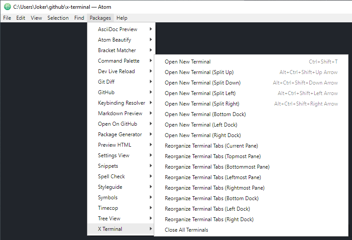The height and width of the screenshot is (240, 352).
Task: Expand the Timecop submenu
Action: 121,208
